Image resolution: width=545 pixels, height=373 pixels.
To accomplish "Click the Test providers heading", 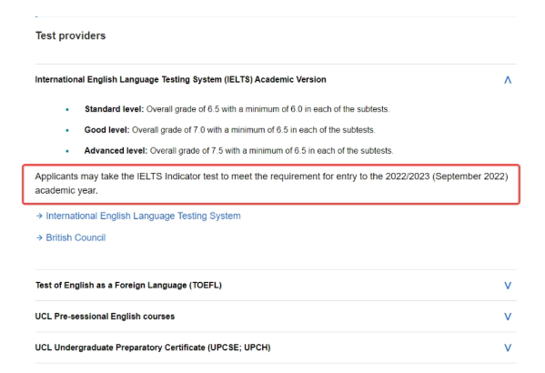I will pyautogui.click(x=71, y=35).
